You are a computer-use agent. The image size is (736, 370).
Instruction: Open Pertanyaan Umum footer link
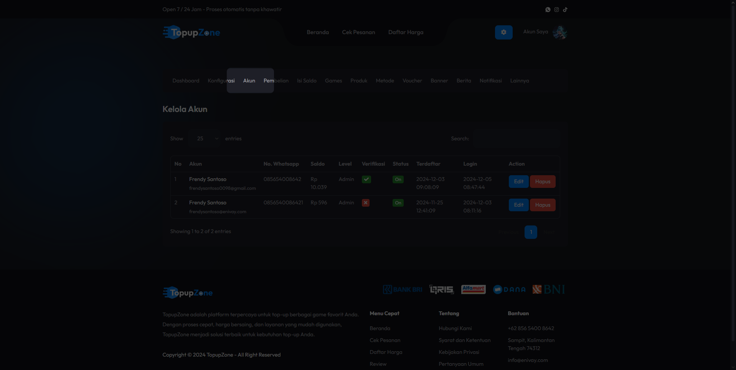461,364
